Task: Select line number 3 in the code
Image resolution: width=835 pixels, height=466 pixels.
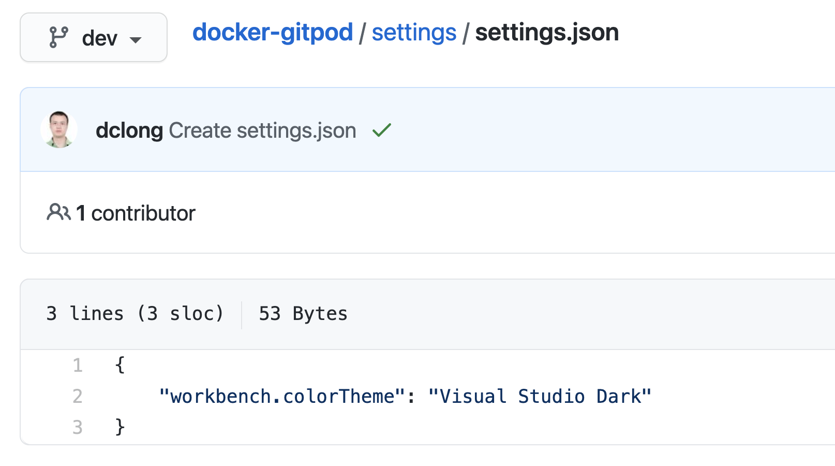Action: [78, 428]
